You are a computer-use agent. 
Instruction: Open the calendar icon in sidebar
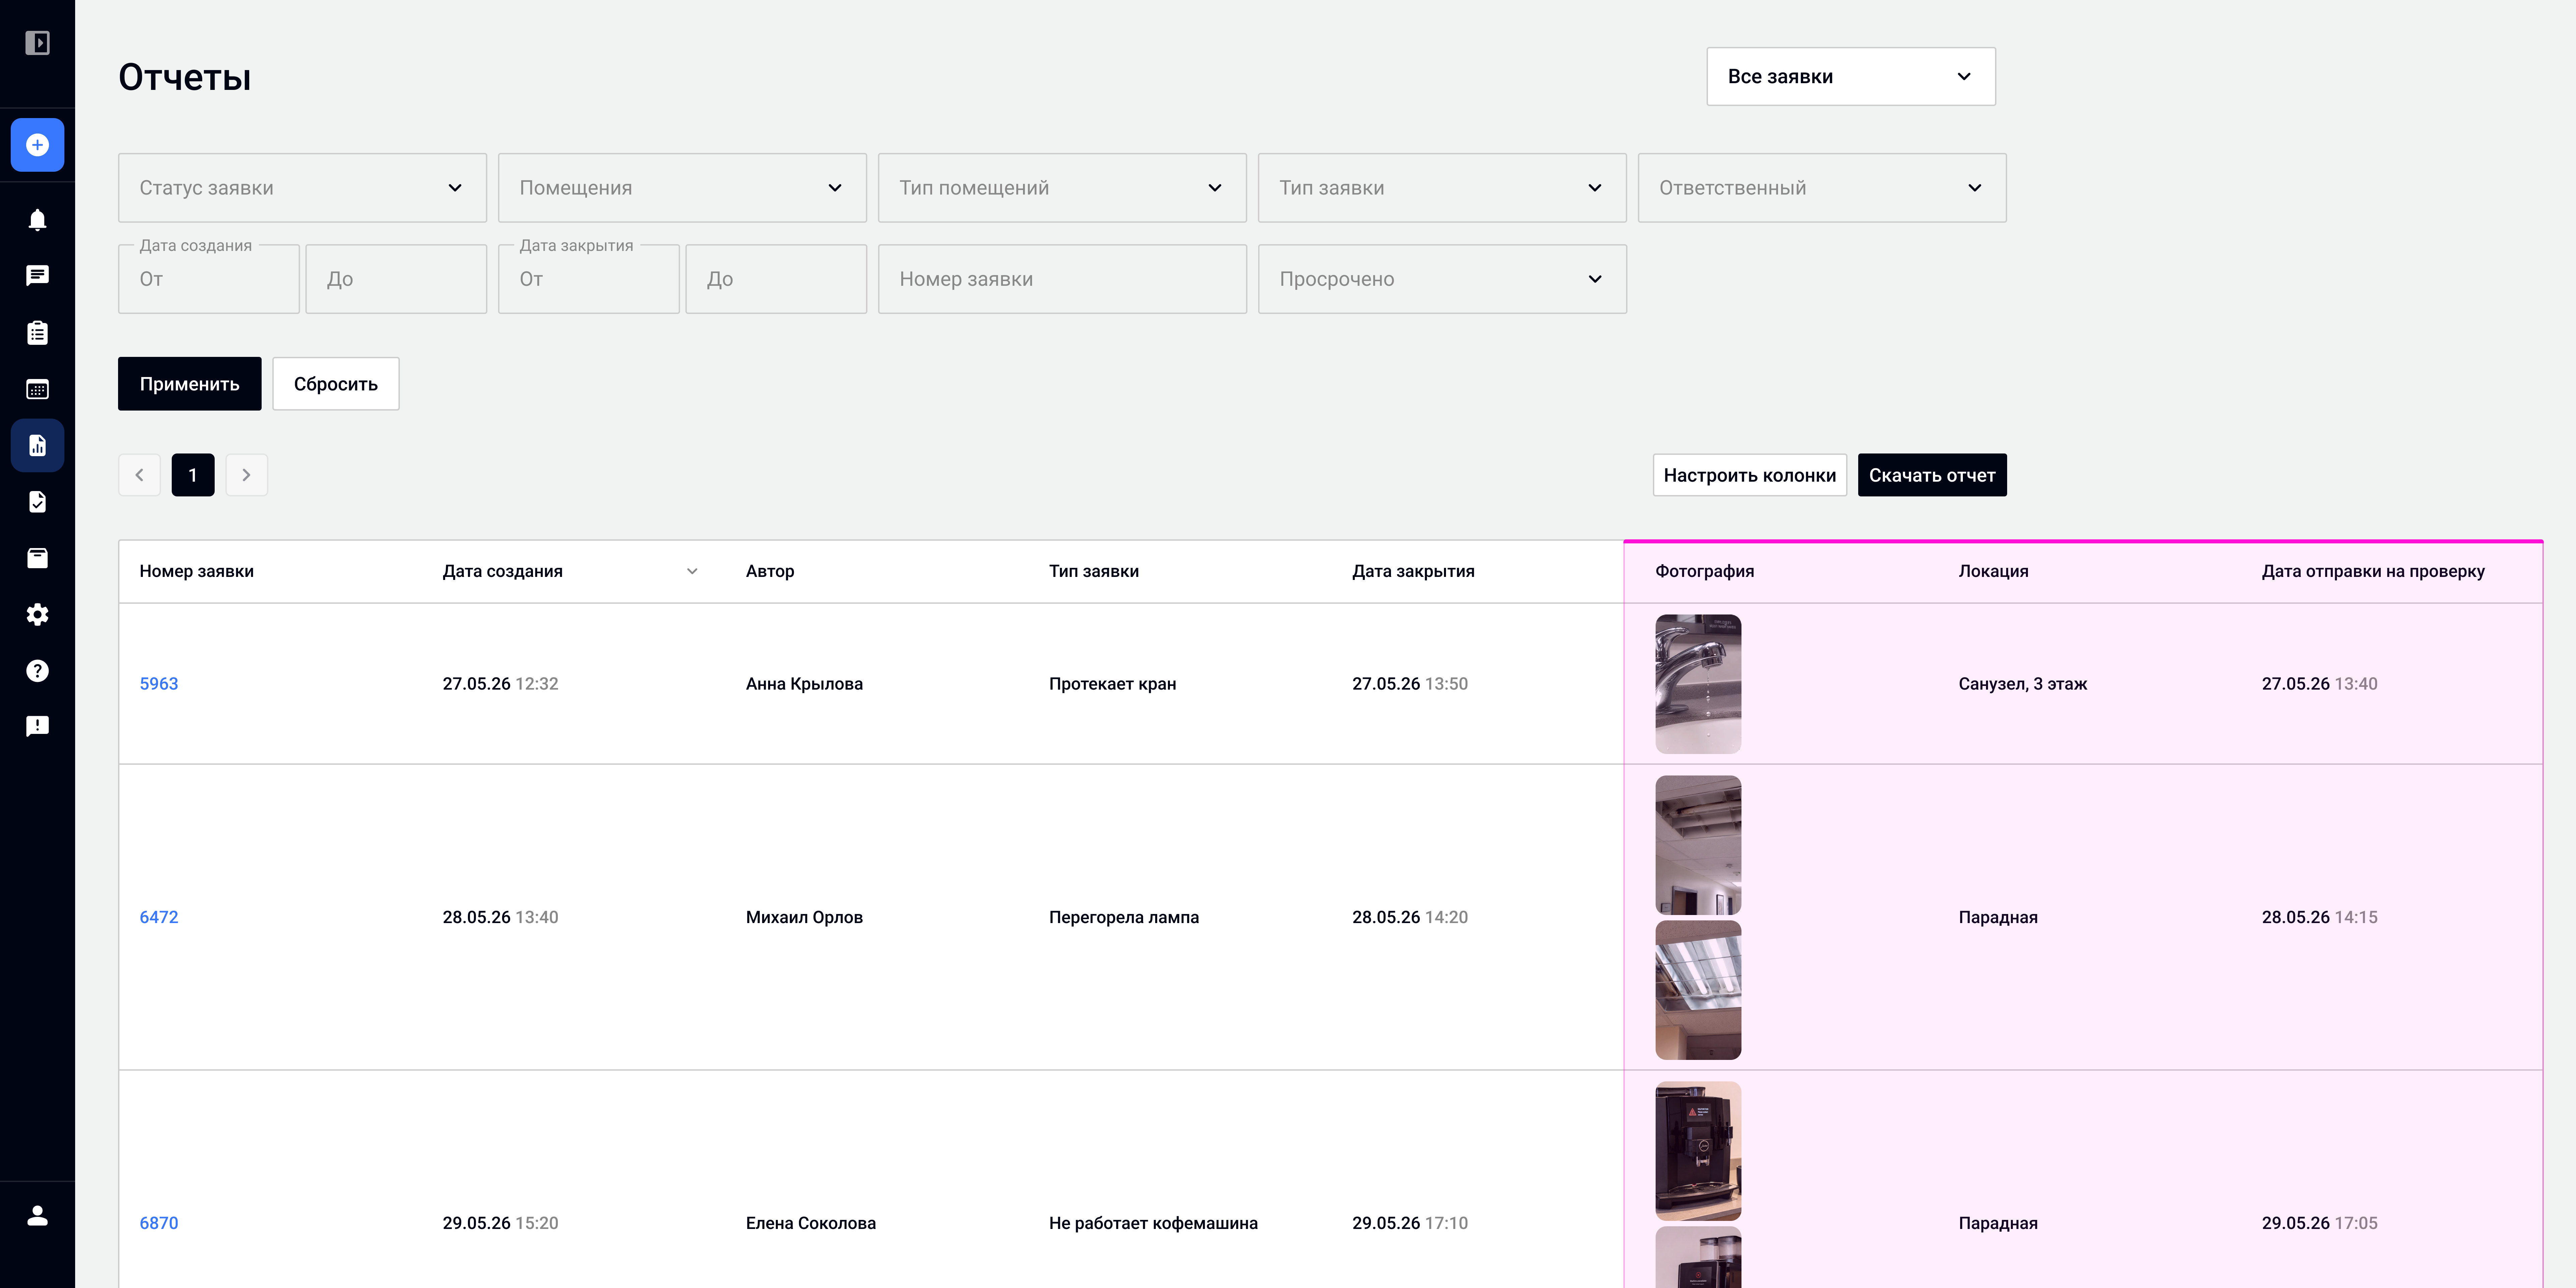(x=37, y=389)
